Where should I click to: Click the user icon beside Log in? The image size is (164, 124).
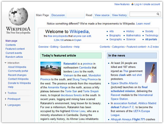pyautogui.click(x=133, y=4)
